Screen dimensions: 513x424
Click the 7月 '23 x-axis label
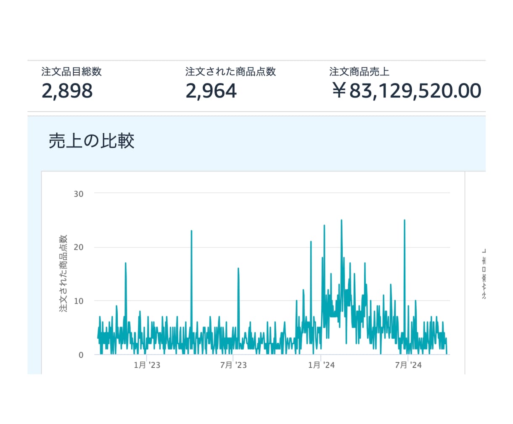click(233, 365)
